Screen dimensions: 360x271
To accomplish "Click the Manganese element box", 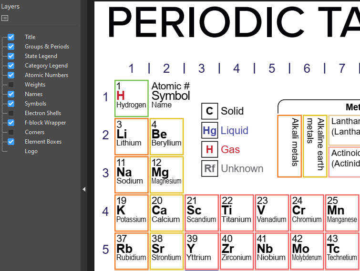I will point(342,213).
